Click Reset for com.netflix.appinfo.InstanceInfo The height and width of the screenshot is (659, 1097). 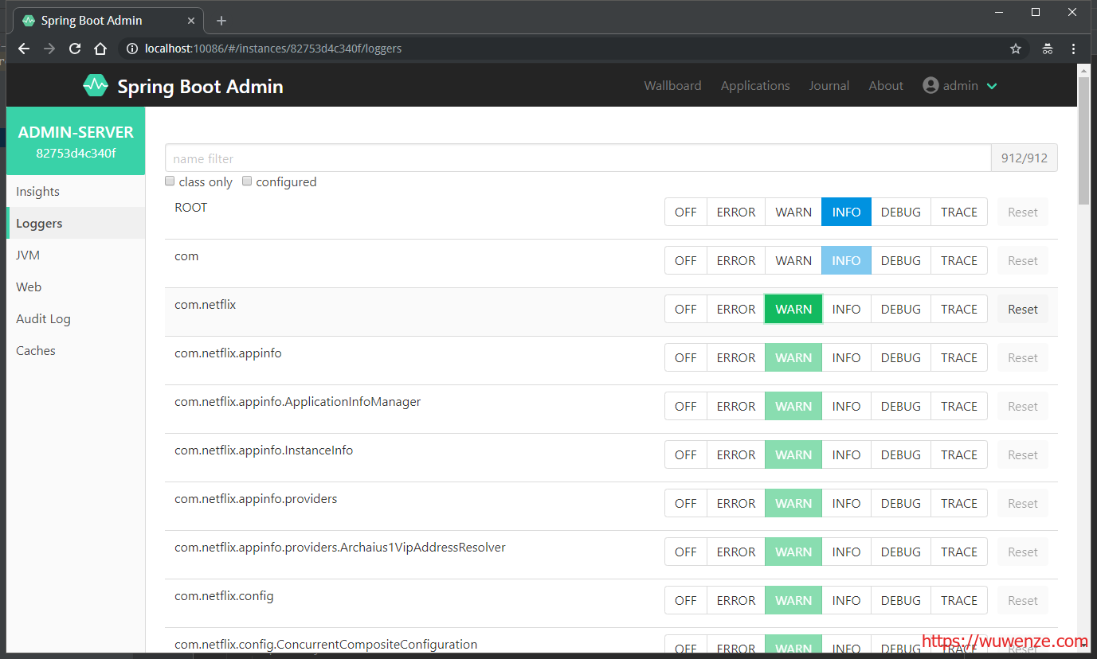[x=1023, y=454]
